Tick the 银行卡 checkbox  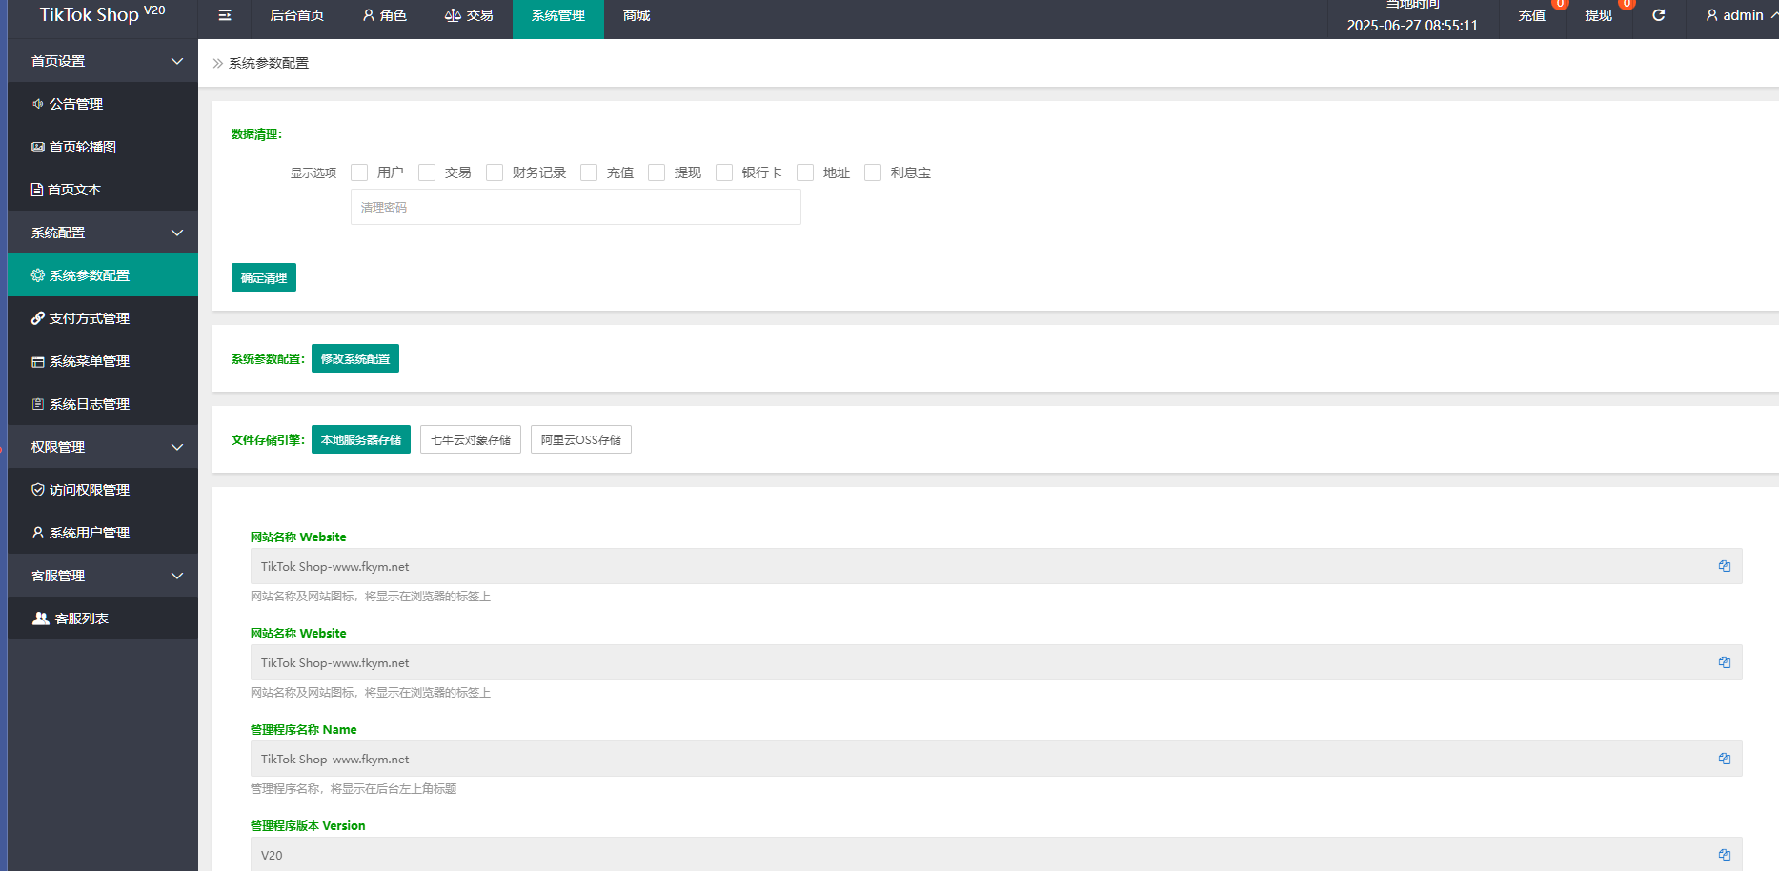pyautogui.click(x=724, y=172)
